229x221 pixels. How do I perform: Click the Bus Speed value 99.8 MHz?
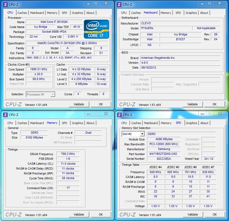[39, 79]
